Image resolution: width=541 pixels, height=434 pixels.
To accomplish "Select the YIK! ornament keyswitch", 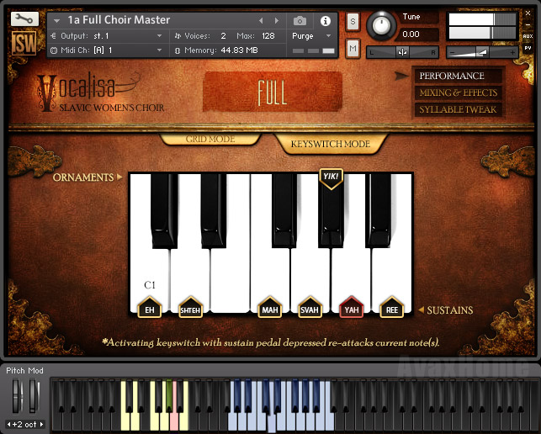I will (x=331, y=178).
